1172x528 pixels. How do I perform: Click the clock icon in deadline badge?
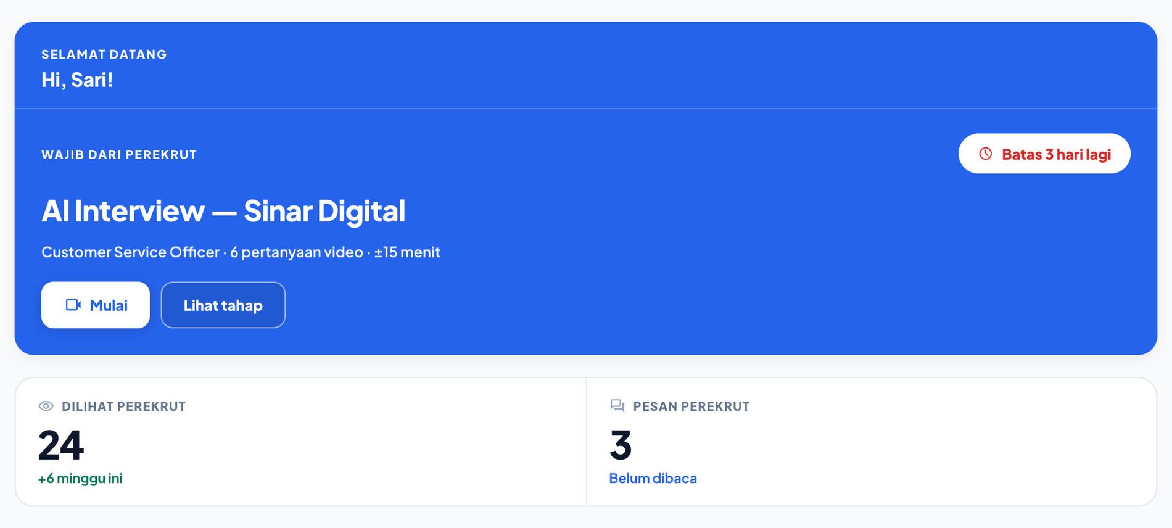point(986,154)
